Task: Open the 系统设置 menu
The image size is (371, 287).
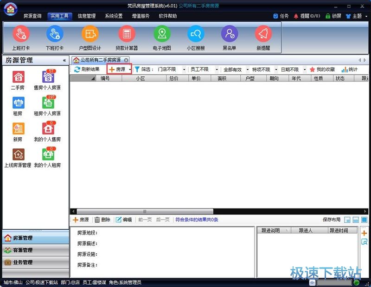Action: click(x=113, y=16)
